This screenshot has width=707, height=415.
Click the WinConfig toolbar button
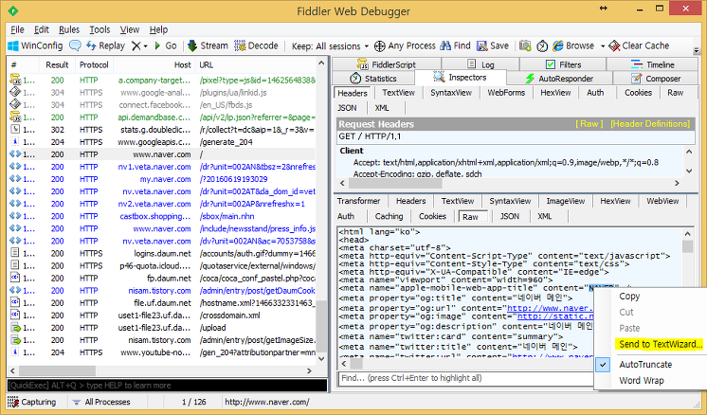coord(35,45)
